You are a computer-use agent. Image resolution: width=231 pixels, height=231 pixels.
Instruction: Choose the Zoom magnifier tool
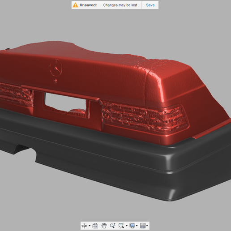112,226
